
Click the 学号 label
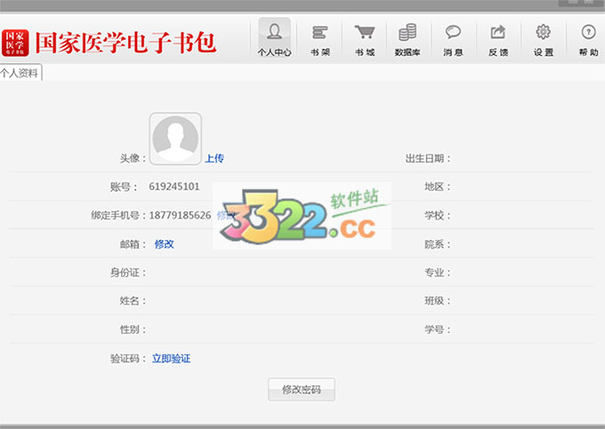click(x=438, y=330)
